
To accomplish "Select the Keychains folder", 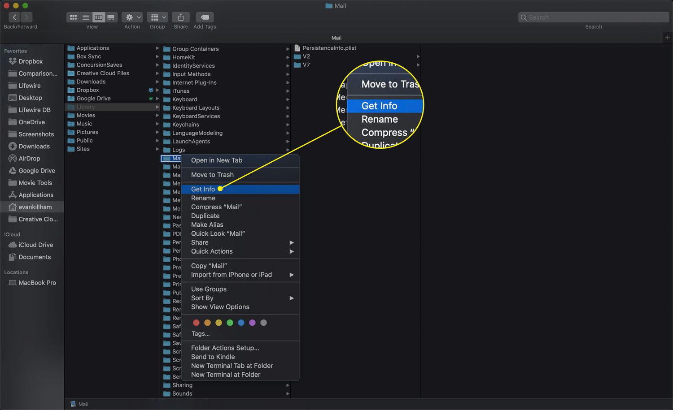I will tap(185, 125).
